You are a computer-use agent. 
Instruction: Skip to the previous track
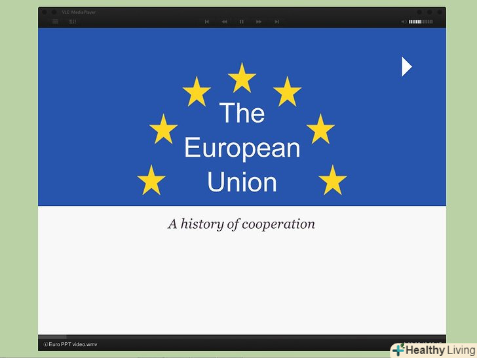pos(207,22)
